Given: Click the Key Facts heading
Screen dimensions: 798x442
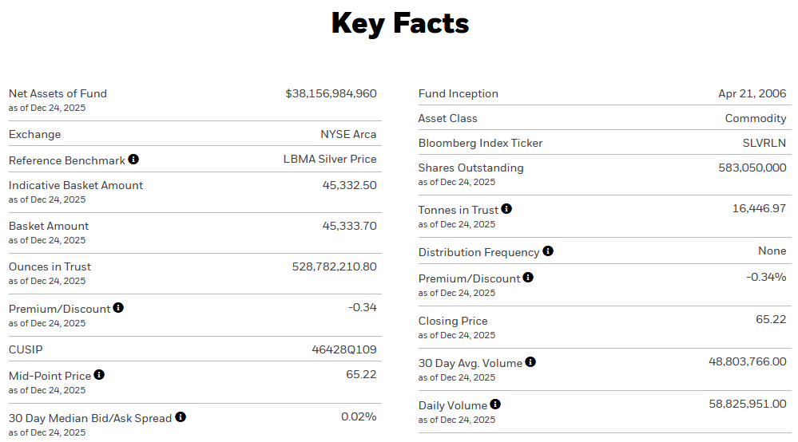Looking at the screenshot, I should tap(399, 23).
